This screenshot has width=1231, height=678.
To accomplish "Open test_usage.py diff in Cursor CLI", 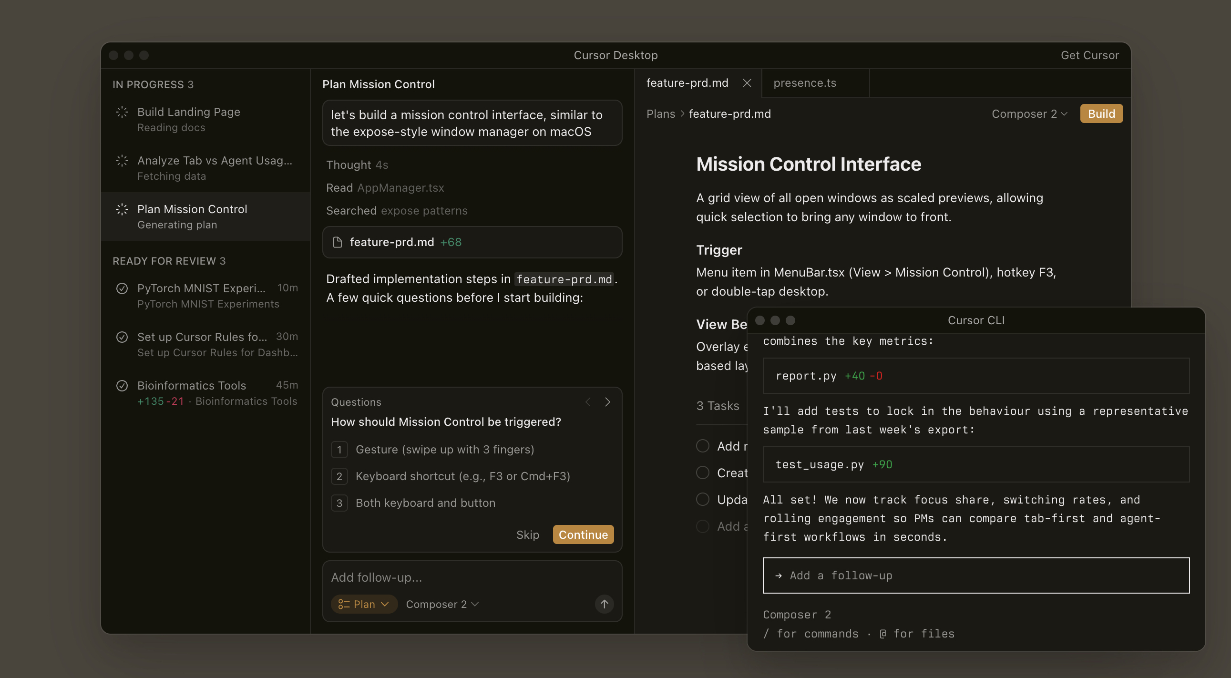I will 976,465.
